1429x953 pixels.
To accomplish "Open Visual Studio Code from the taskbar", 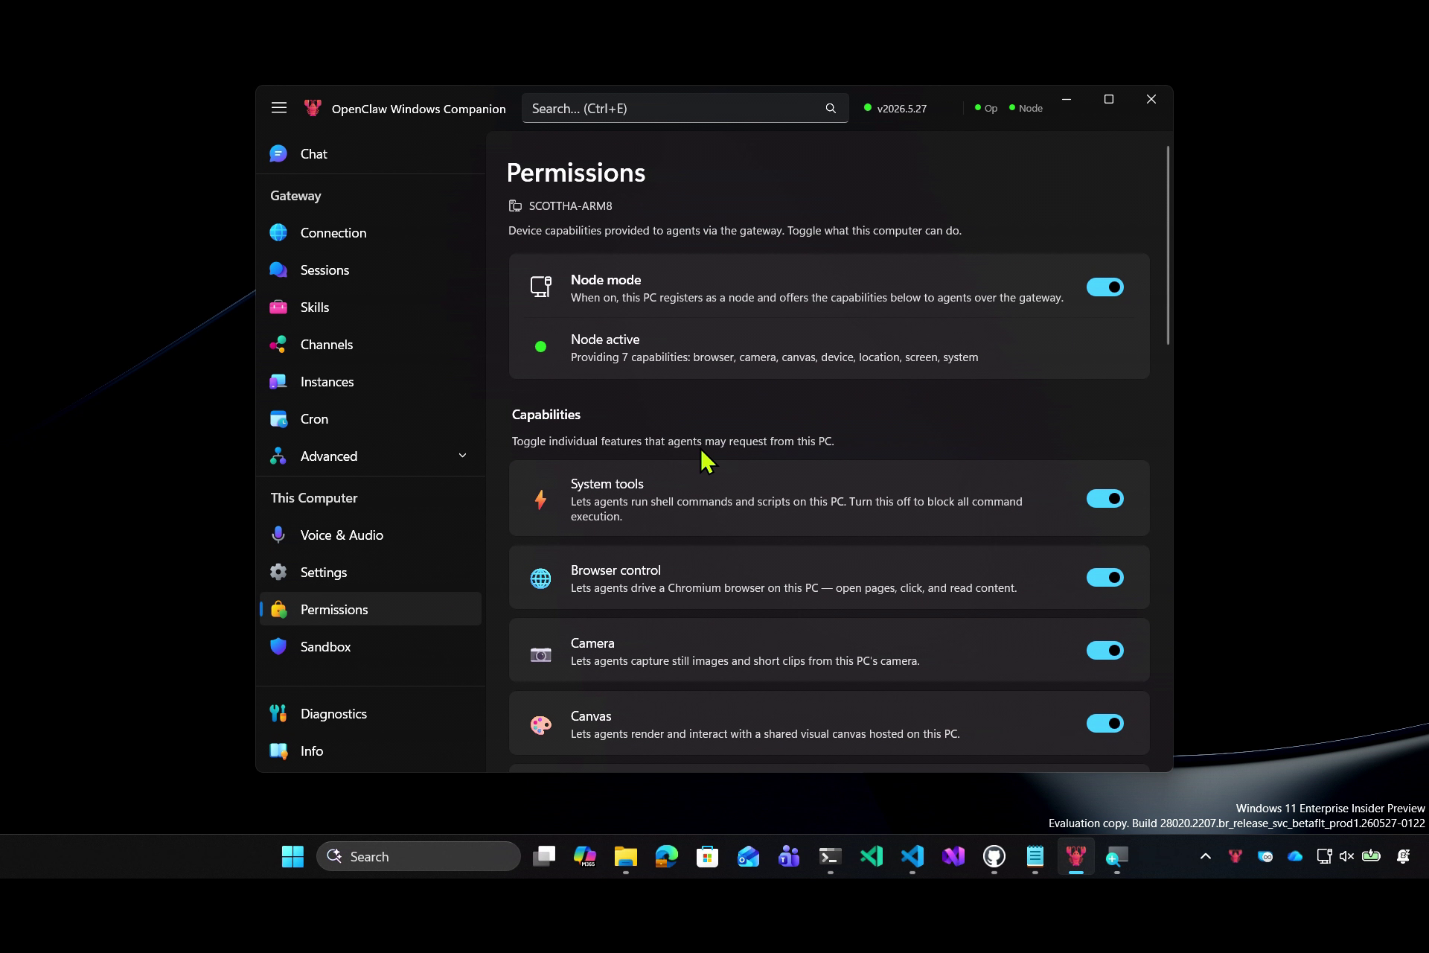I will 912,856.
